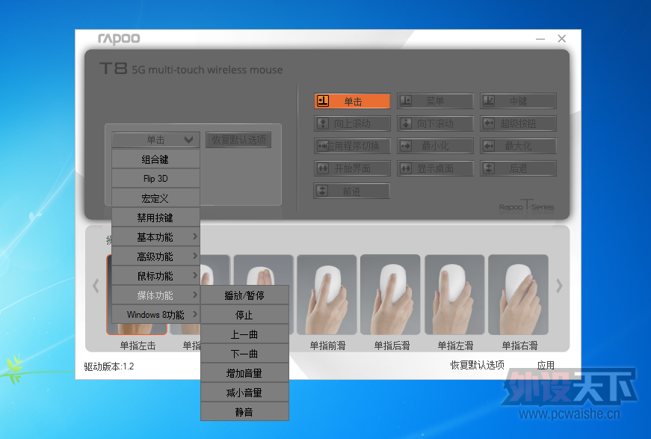Select 上一曲 in the media submenu
This screenshot has width=651, height=439.
coord(244,334)
